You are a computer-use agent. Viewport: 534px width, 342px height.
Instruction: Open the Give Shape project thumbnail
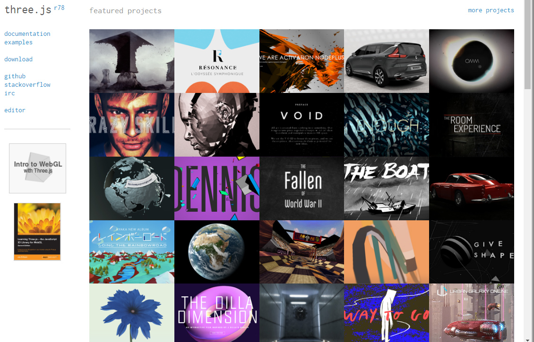coord(472,252)
